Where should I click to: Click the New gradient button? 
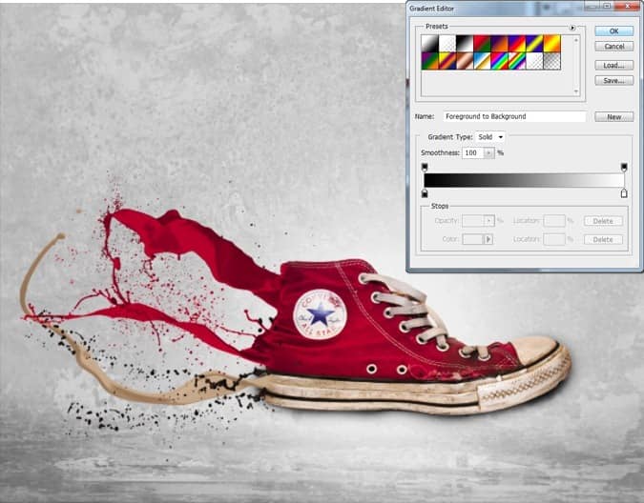(x=614, y=117)
